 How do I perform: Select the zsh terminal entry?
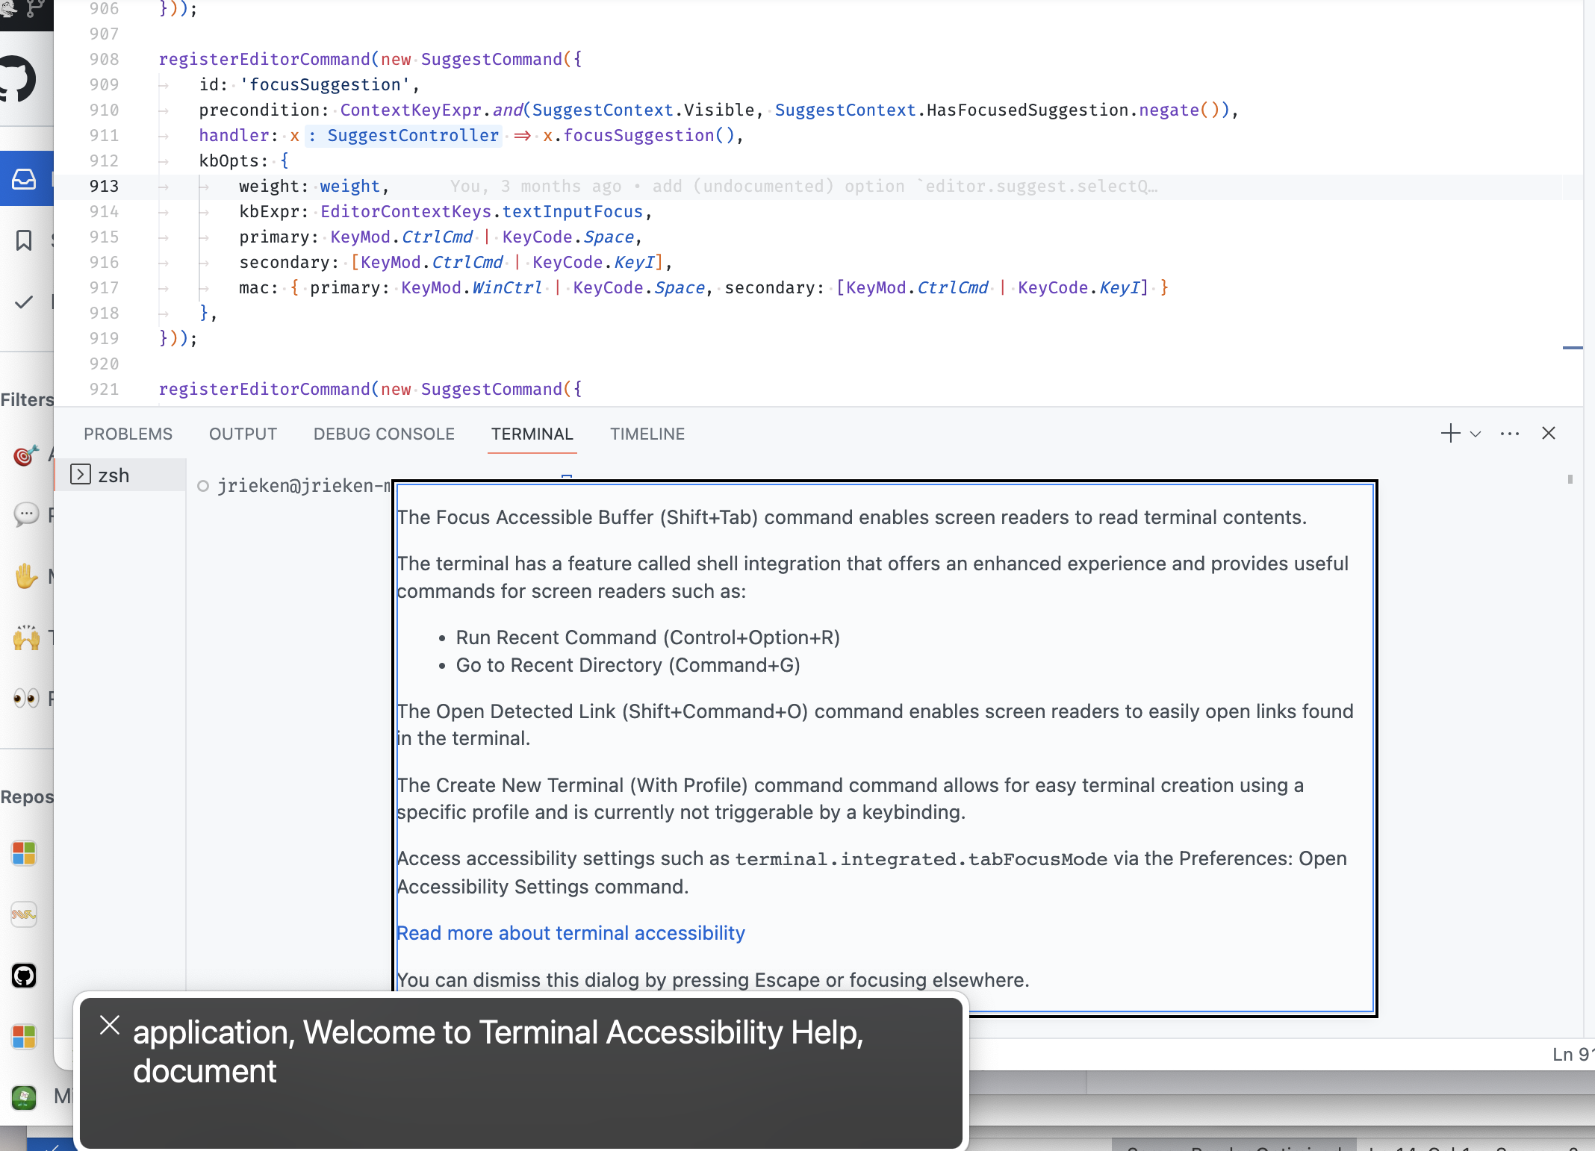[x=114, y=475]
